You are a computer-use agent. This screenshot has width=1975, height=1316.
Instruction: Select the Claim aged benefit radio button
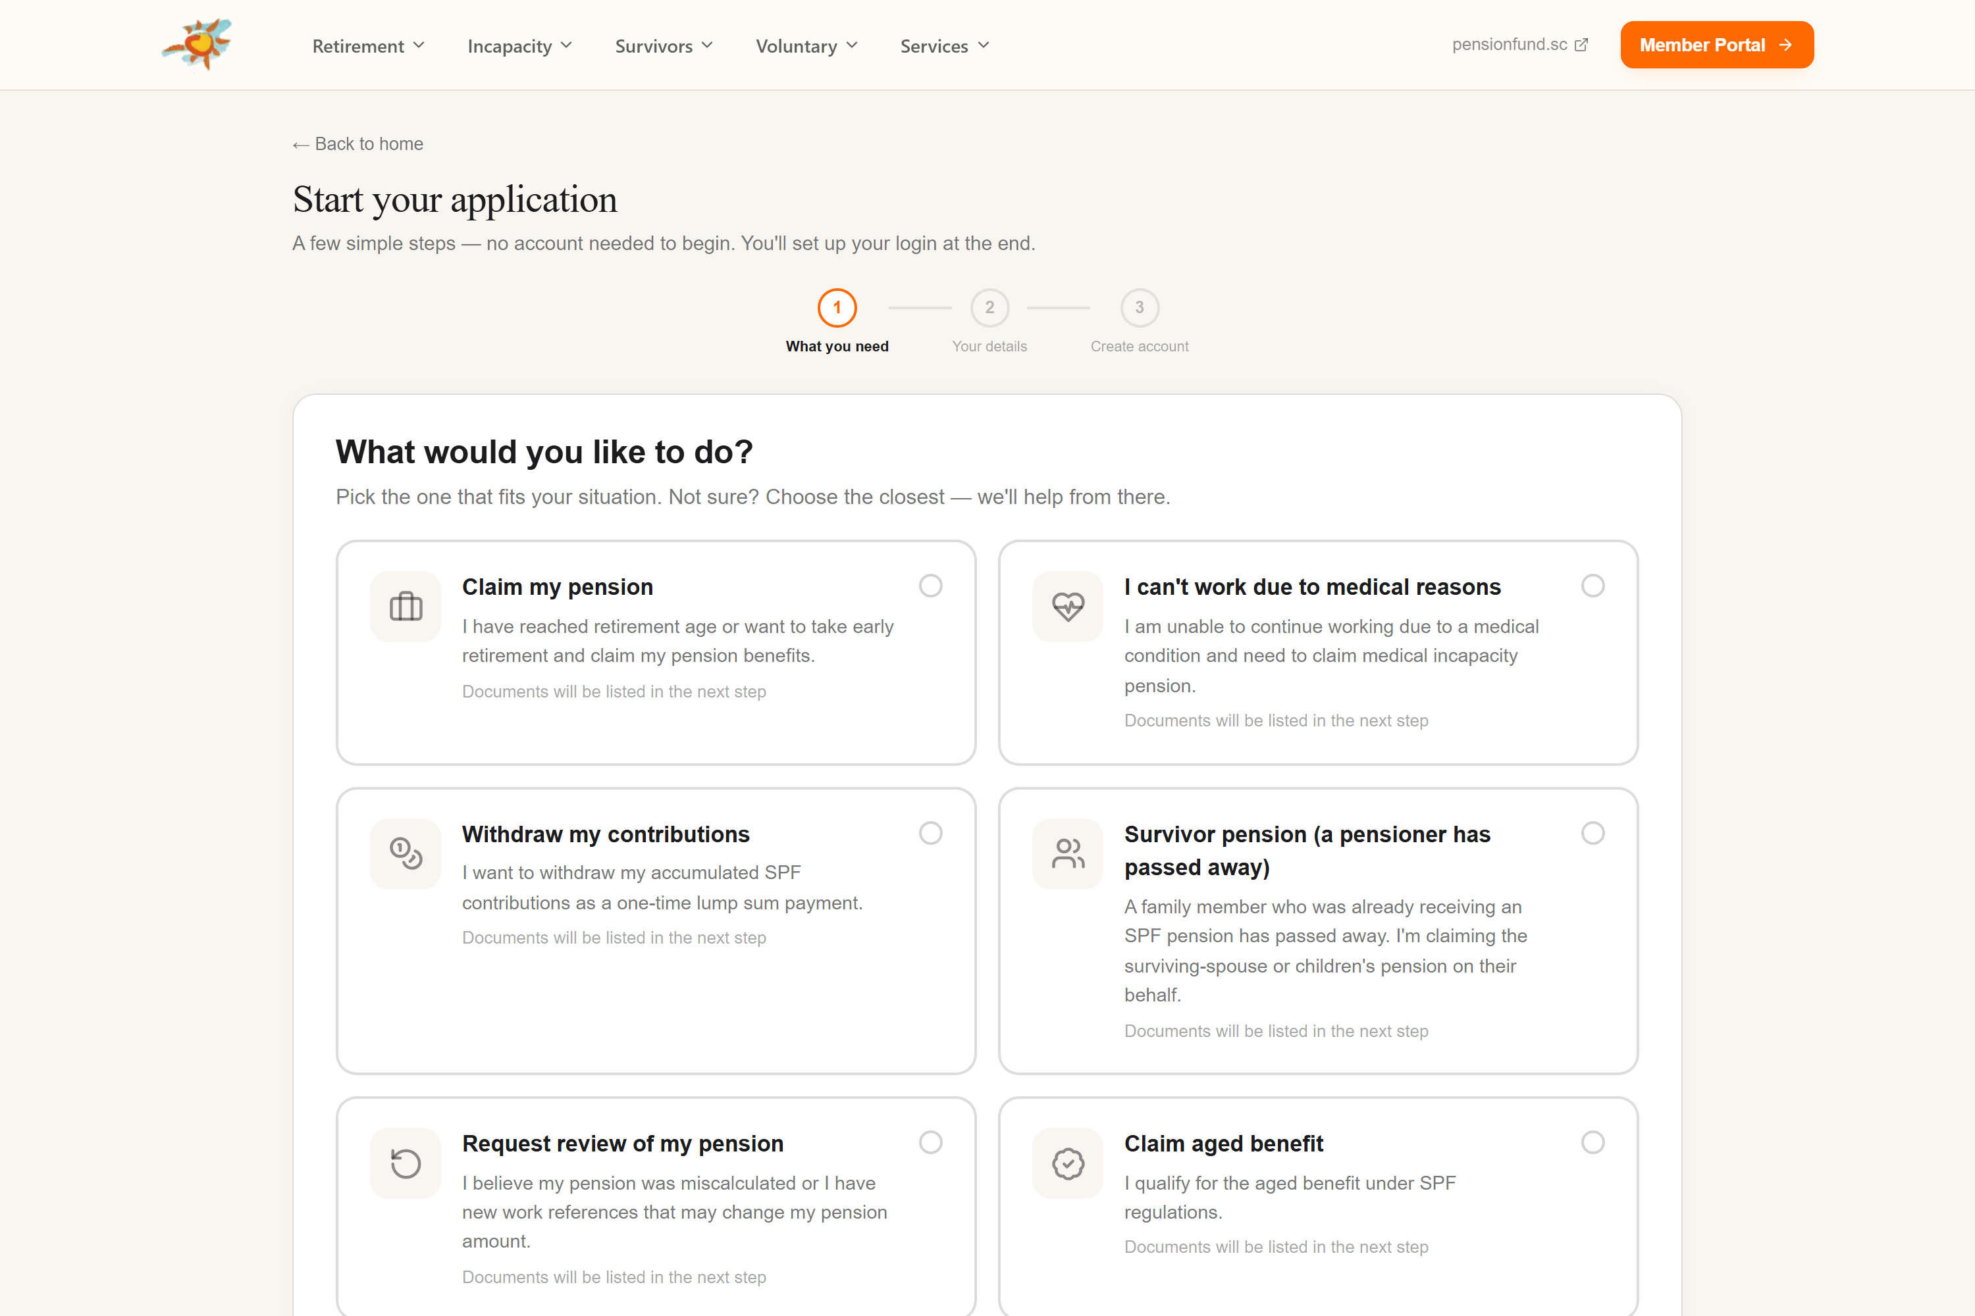click(x=1592, y=1142)
